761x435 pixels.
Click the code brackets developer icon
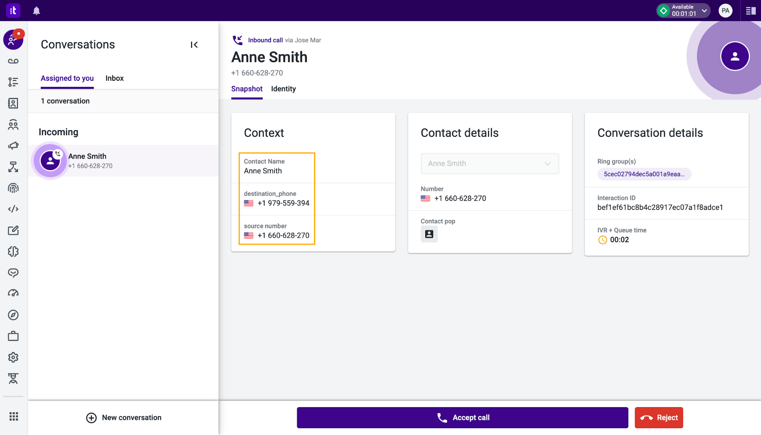click(x=13, y=209)
